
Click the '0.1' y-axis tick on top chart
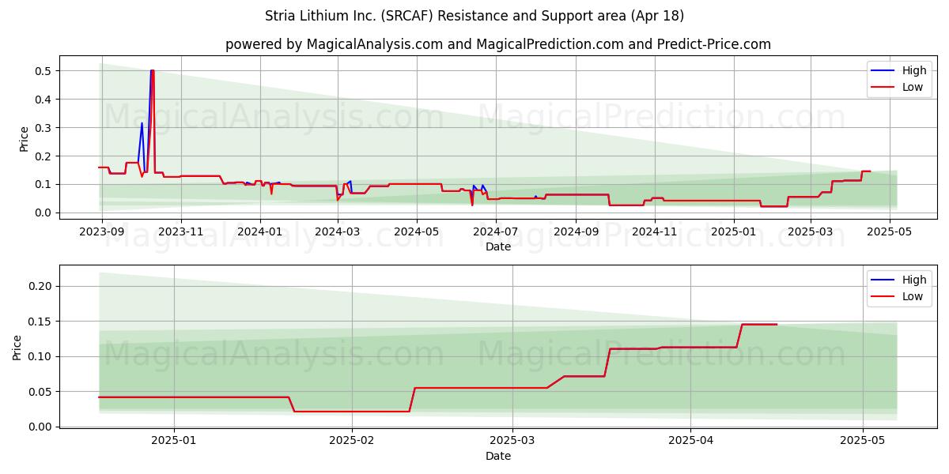coord(44,185)
